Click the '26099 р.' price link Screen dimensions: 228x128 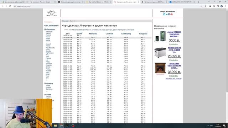(x=174, y=56)
